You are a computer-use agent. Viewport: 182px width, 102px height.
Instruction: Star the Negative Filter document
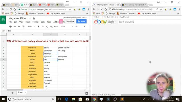30,18
